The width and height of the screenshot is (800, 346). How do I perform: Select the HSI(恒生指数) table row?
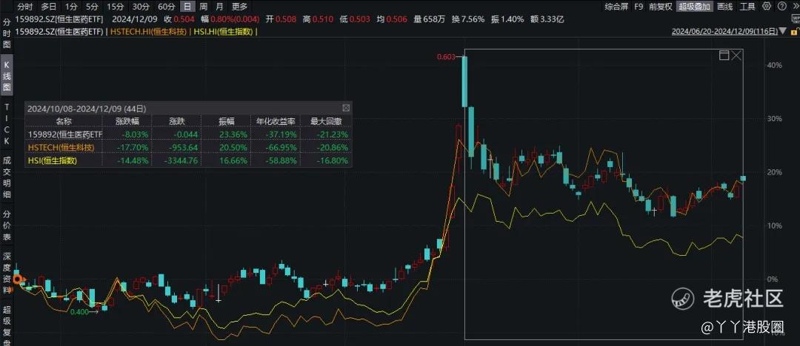pyautogui.click(x=188, y=160)
